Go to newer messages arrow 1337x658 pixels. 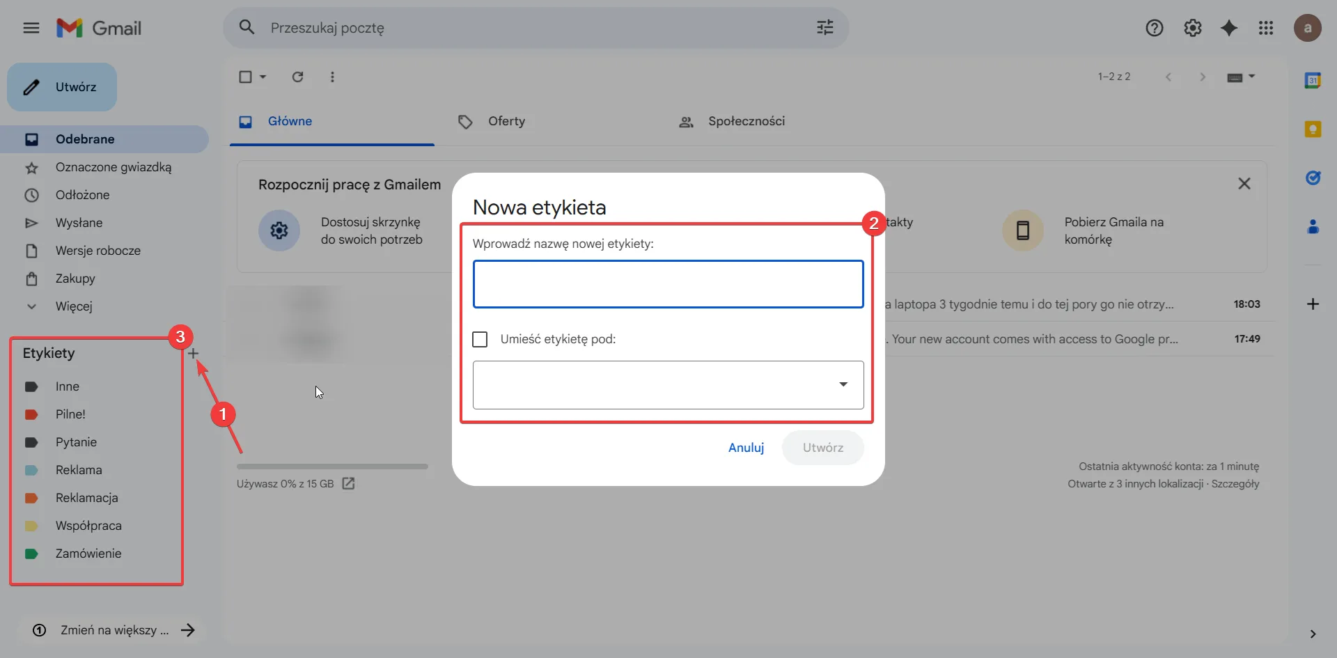tap(1168, 77)
